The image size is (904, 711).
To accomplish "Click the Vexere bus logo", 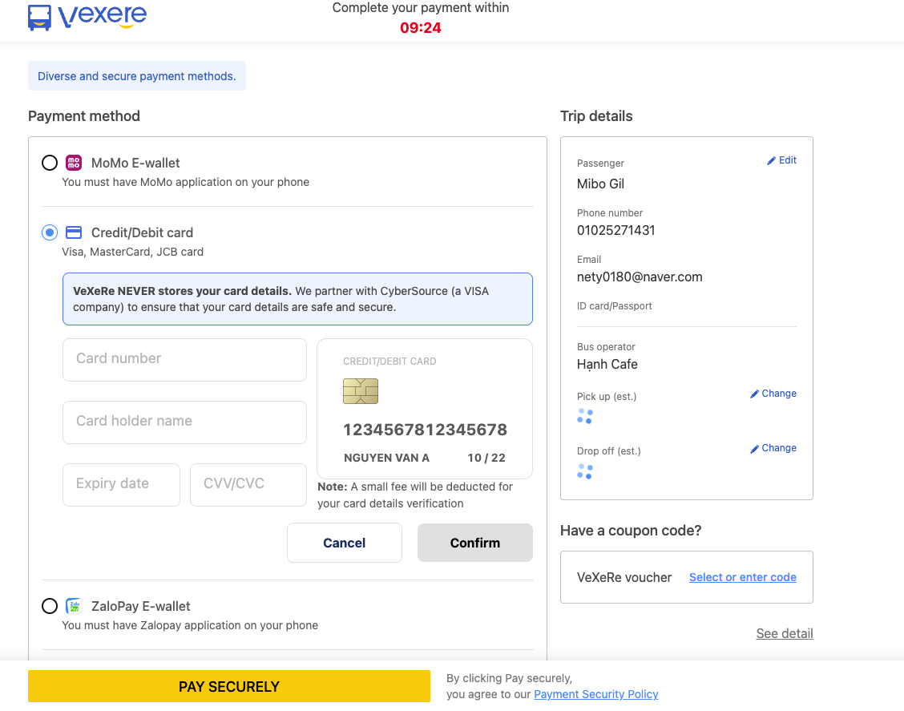I will point(87,17).
